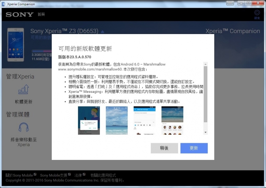
Task: Click 軟體更新 label under update icon
Action: (24, 102)
